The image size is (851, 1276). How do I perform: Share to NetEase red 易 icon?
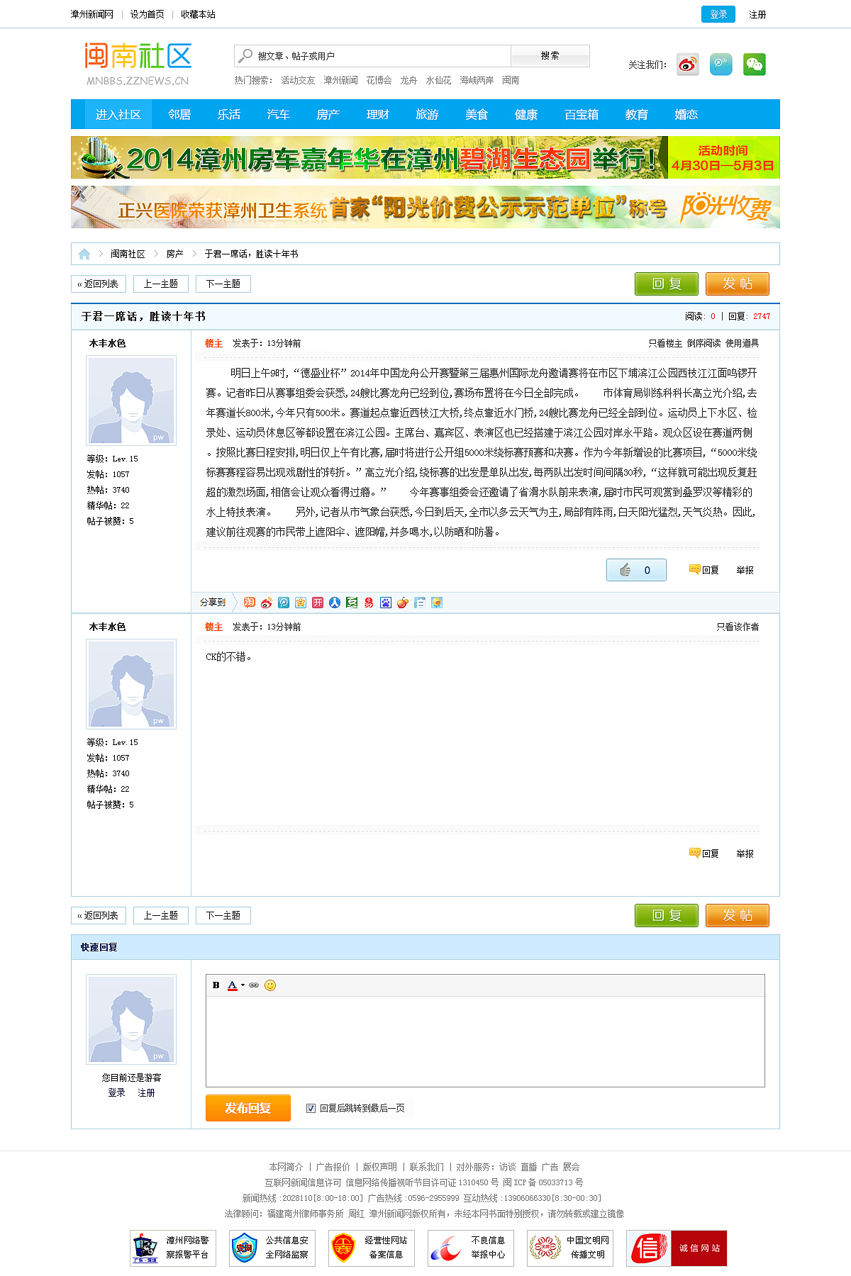(x=369, y=603)
